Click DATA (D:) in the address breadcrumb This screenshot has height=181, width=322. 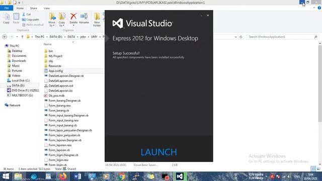click(x=56, y=37)
